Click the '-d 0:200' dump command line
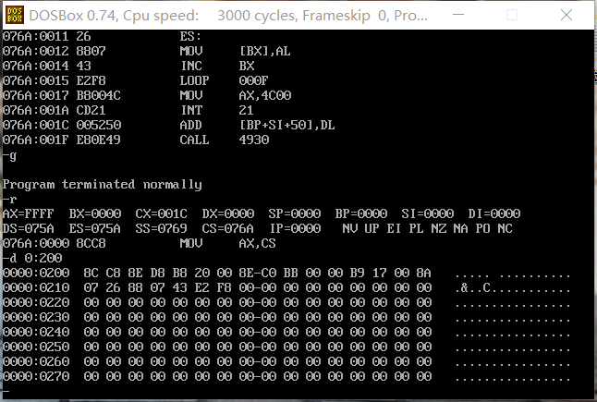Image resolution: width=597 pixels, height=402 pixels. point(32,258)
